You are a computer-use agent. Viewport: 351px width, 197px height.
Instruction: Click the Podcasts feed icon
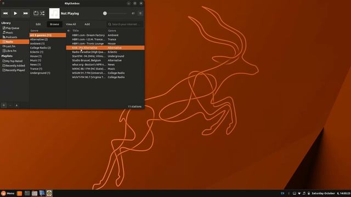pos(4,37)
